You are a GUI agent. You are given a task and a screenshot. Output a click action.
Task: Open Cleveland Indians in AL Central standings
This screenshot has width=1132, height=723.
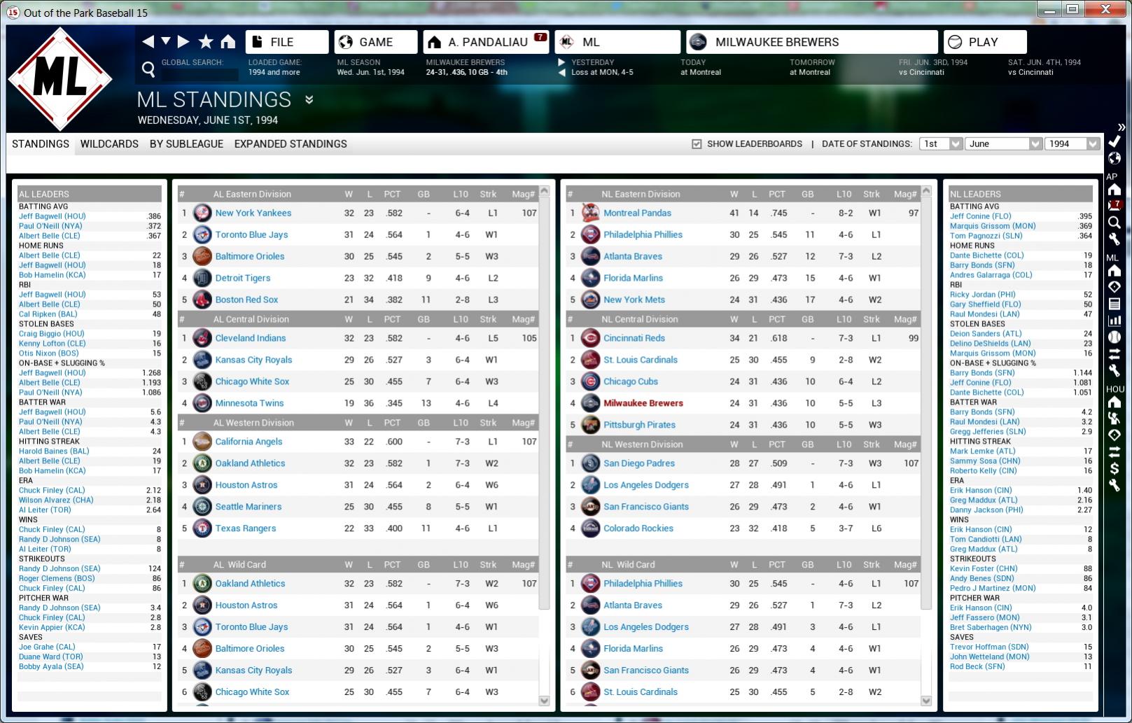(x=250, y=338)
